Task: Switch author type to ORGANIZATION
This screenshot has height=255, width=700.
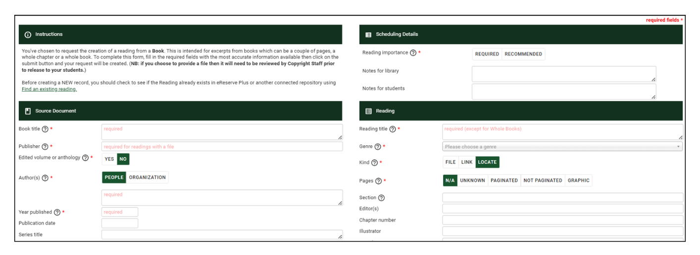Action: tap(147, 177)
